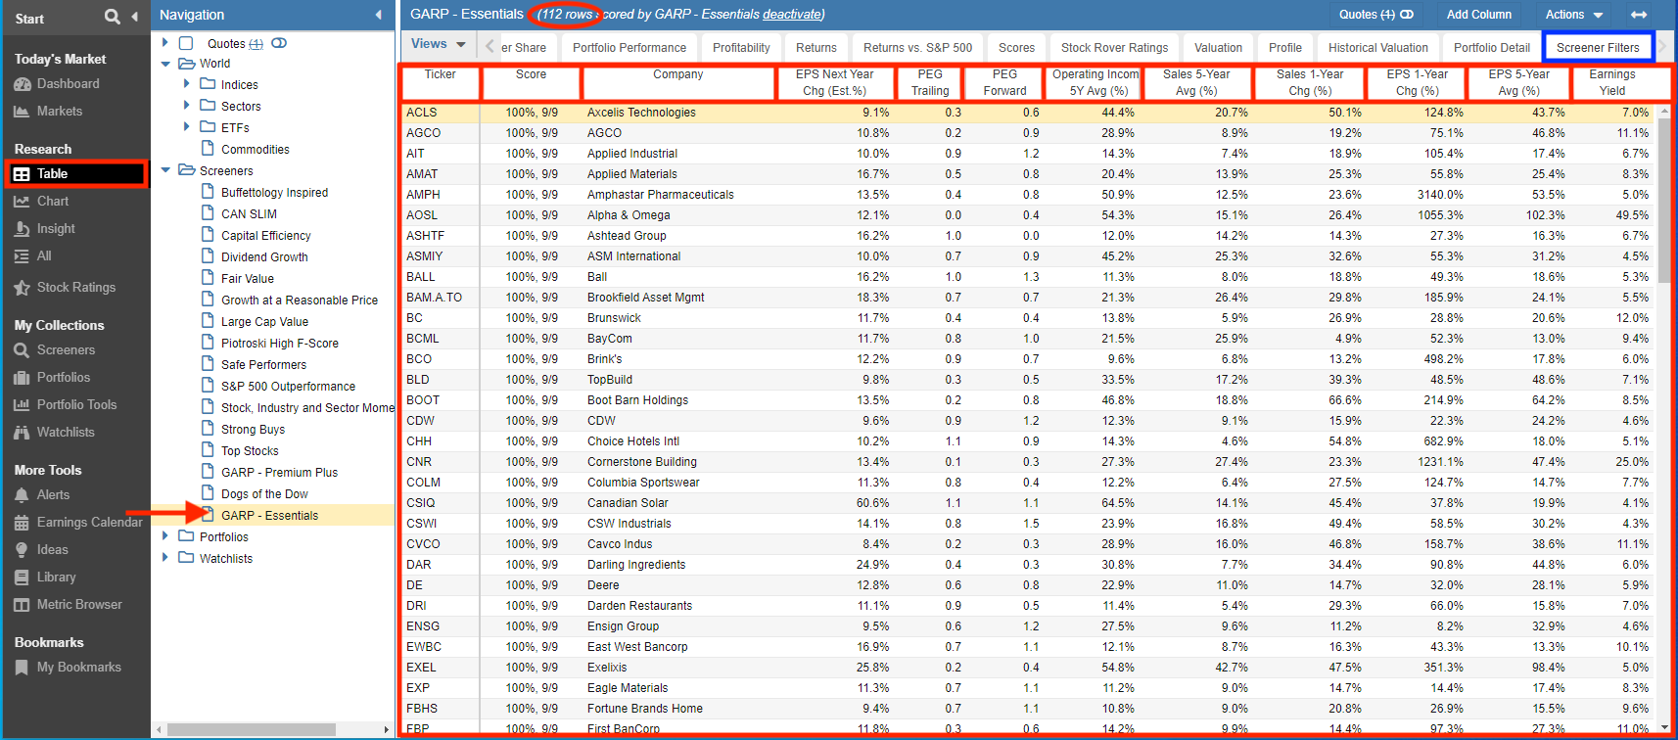
Task: Click the Quotes link icon in header
Action: [x=1407, y=15]
